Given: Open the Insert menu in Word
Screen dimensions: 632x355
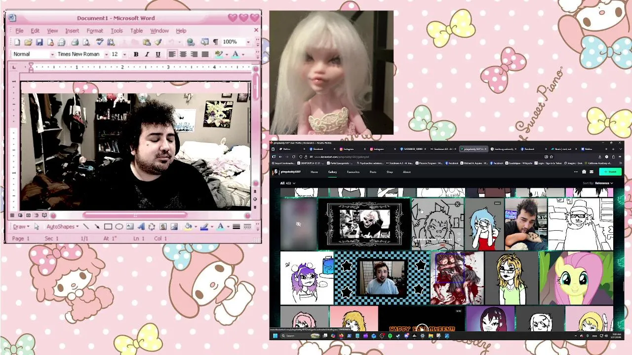Looking at the screenshot, I should (x=72, y=31).
